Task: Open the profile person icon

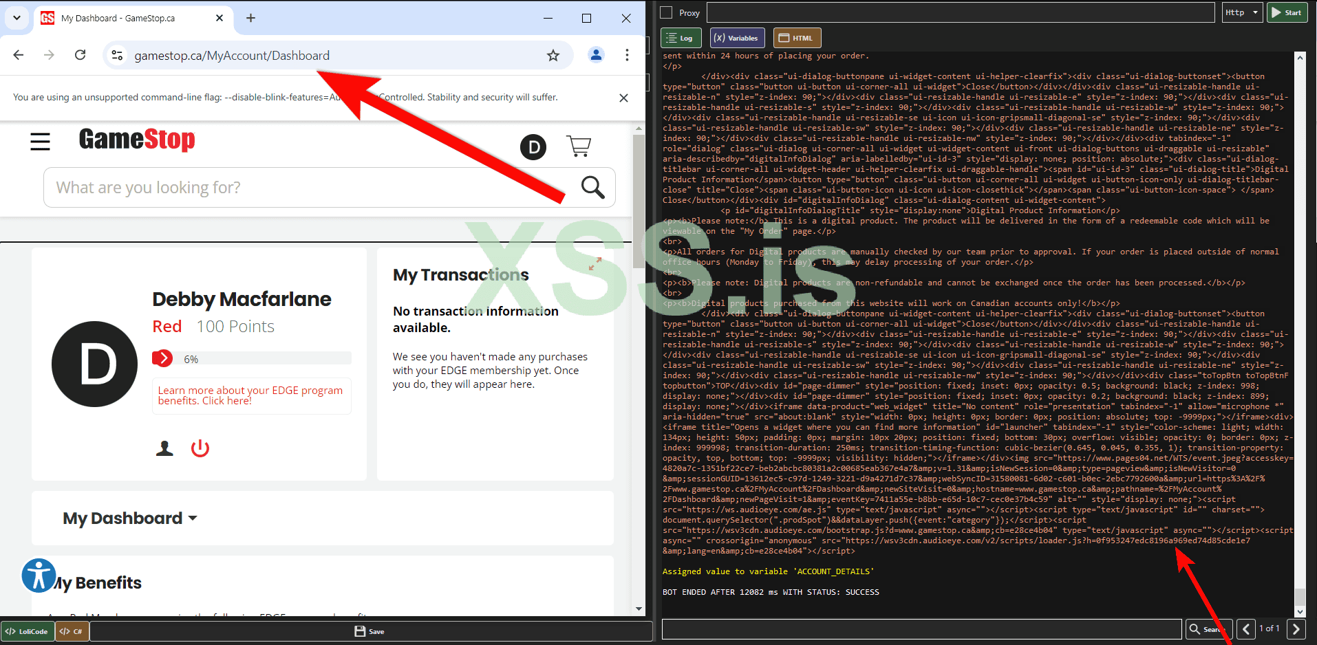Action: tap(164, 448)
